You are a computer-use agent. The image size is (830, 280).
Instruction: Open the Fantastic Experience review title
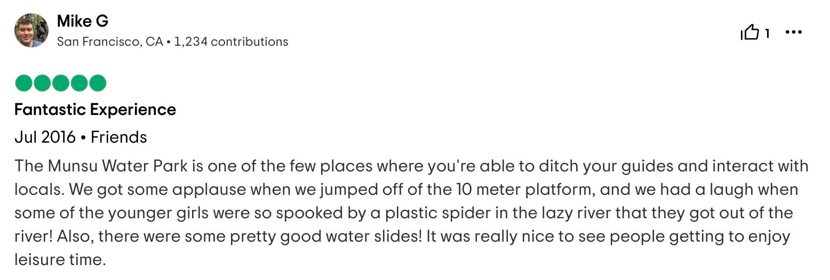tap(95, 110)
